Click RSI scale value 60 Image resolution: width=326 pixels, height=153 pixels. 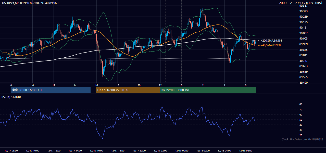pyautogui.click(x=301, y=114)
